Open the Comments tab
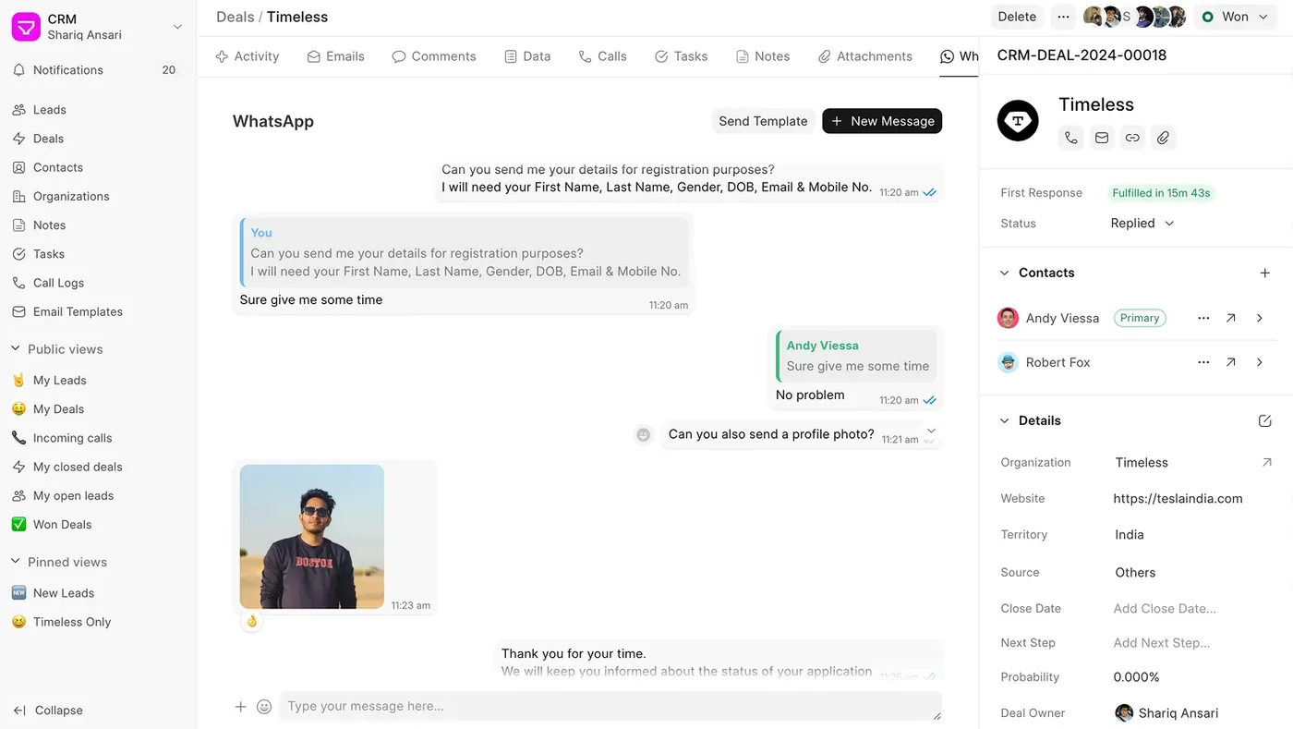The height and width of the screenshot is (729, 1293). click(x=434, y=56)
